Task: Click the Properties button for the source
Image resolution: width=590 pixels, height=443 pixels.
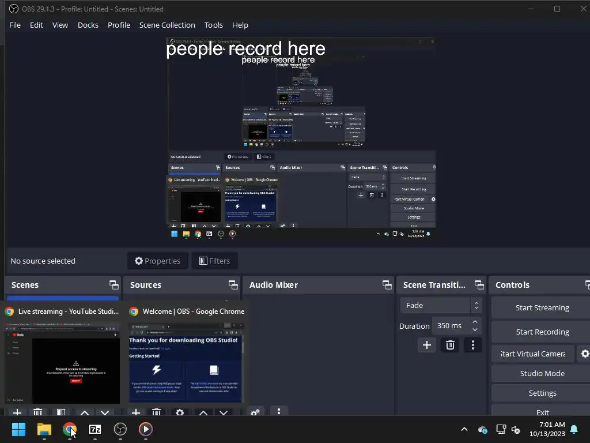Action: 158,261
